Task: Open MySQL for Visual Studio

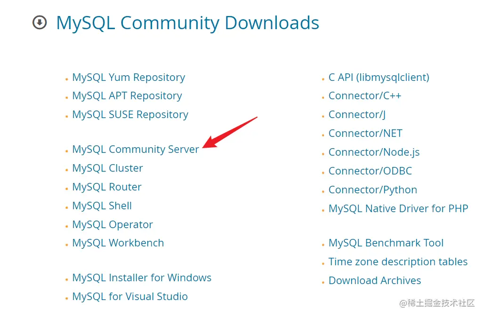Action: pyautogui.click(x=129, y=296)
